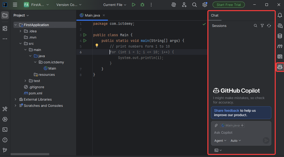Screen dimensions: 284x157
Task: Open more run actions menu
Action: pos(151,5)
